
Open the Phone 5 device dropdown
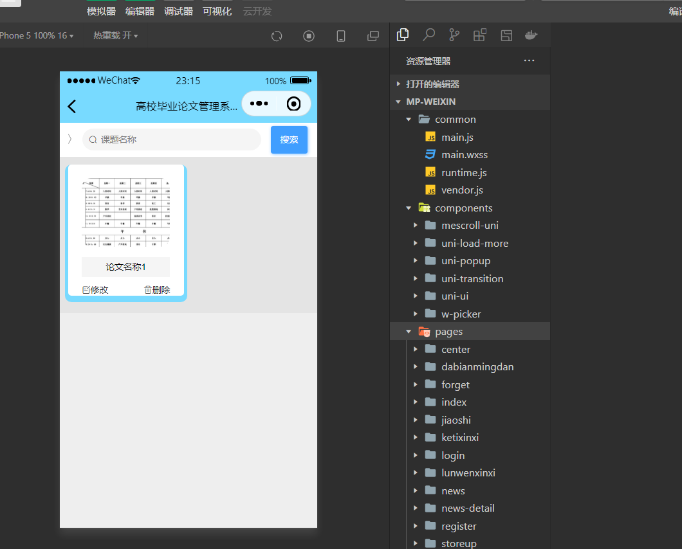[37, 35]
